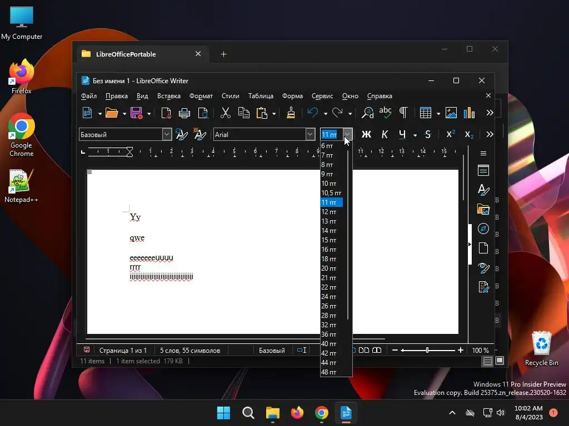This screenshot has height=426, width=569.
Task: Expand the underline style dropdown arrow
Action: coord(415,135)
